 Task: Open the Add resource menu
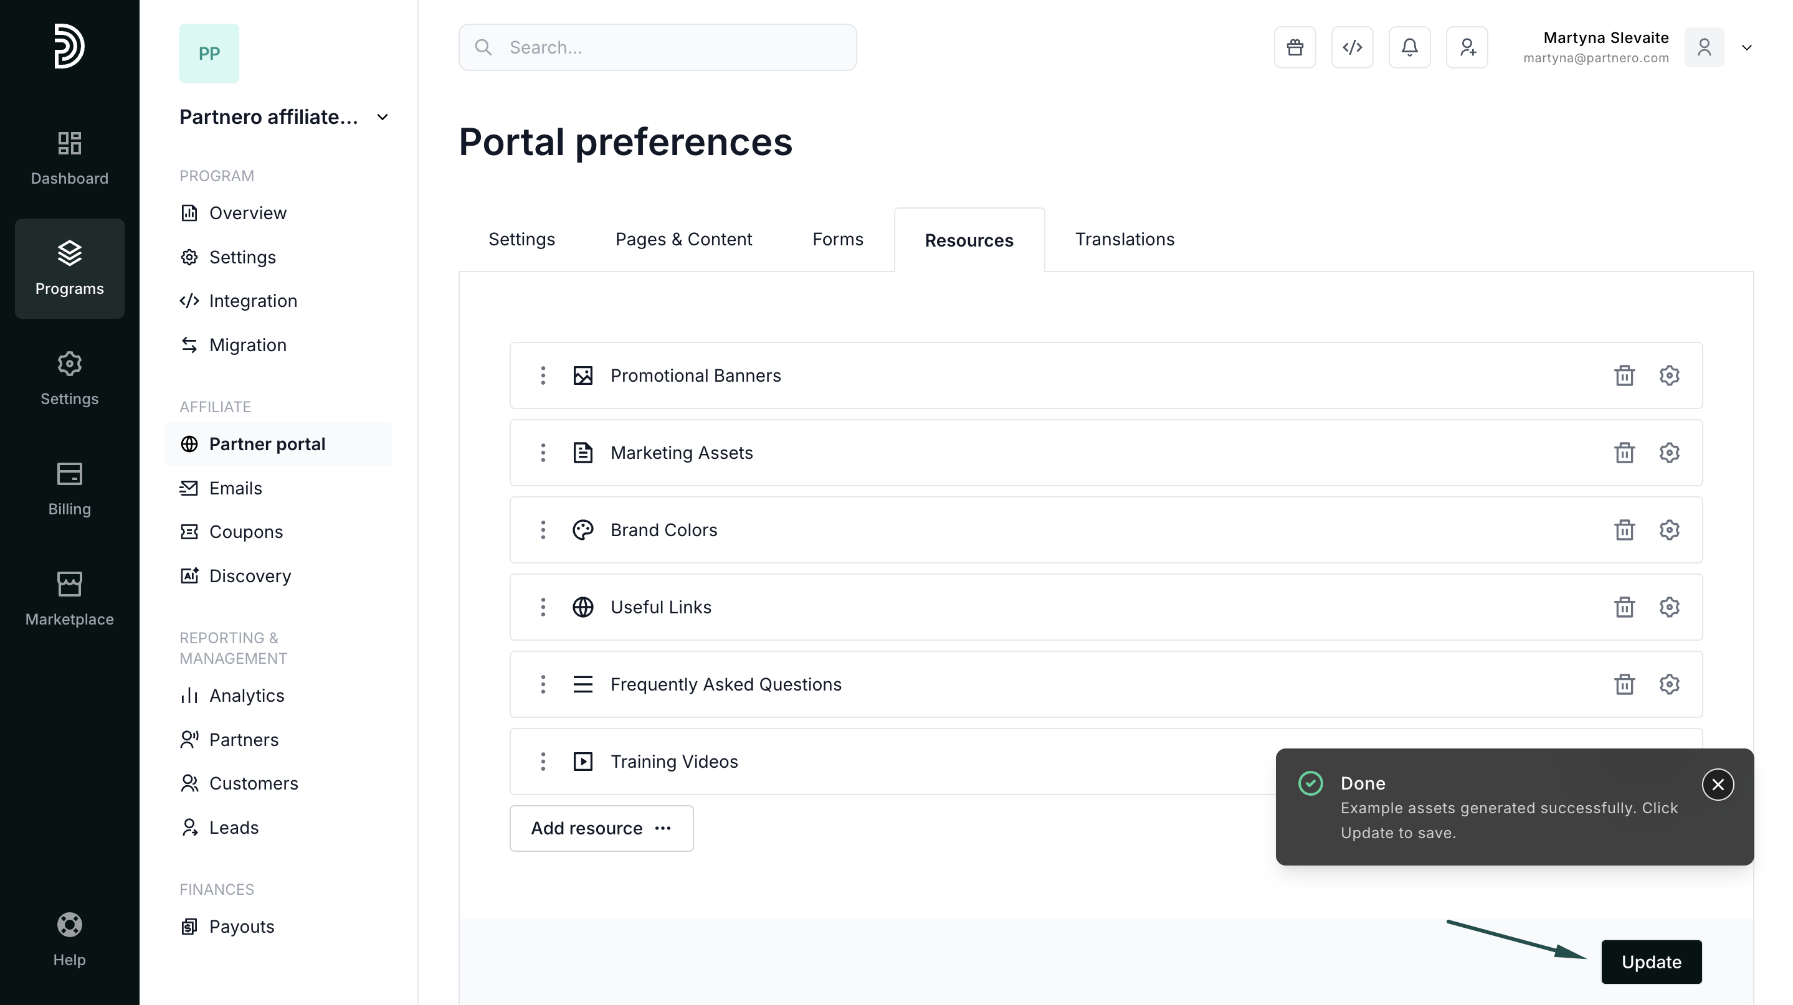click(601, 828)
